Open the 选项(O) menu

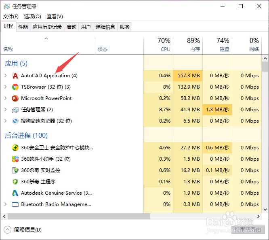pos(33,17)
